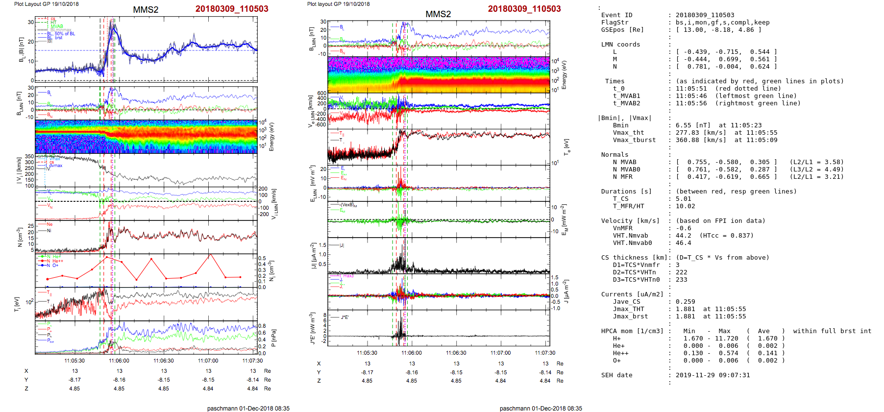Select the MMS2 heading above the middle plot
The width and height of the screenshot is (884, 412).
click(x=438, y=14)
